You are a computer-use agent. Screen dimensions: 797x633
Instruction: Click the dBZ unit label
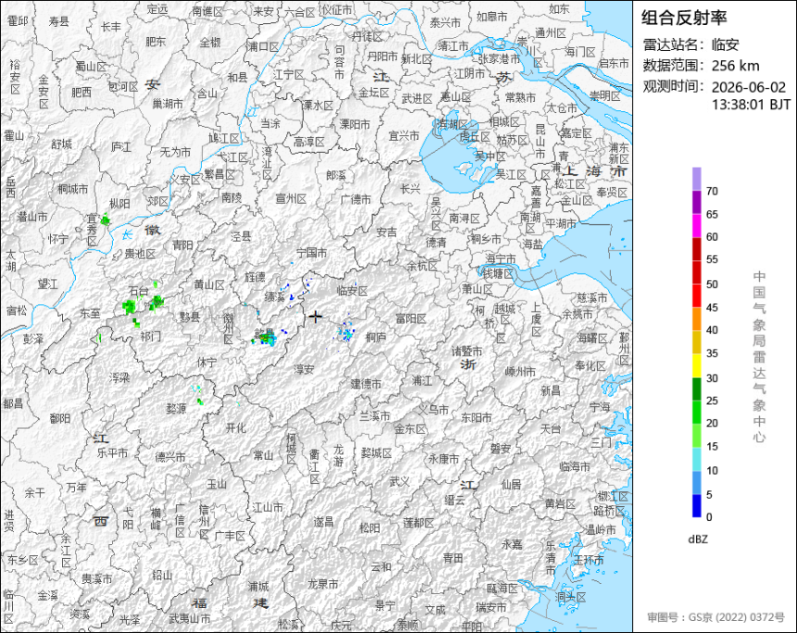(x=698, y=539)
